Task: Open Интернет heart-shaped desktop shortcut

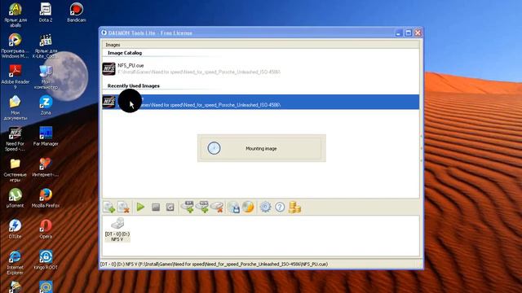Action: [x=46, y=167]
